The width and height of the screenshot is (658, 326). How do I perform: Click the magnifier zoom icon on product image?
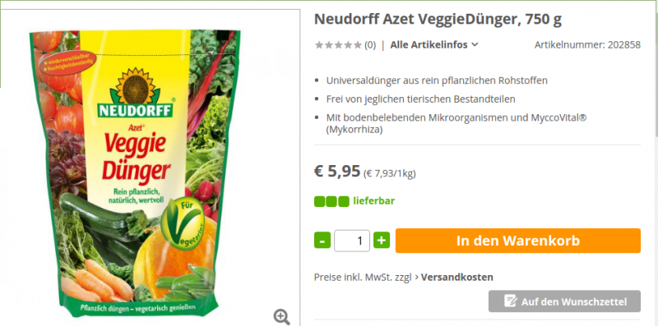[x=281, y=316]
